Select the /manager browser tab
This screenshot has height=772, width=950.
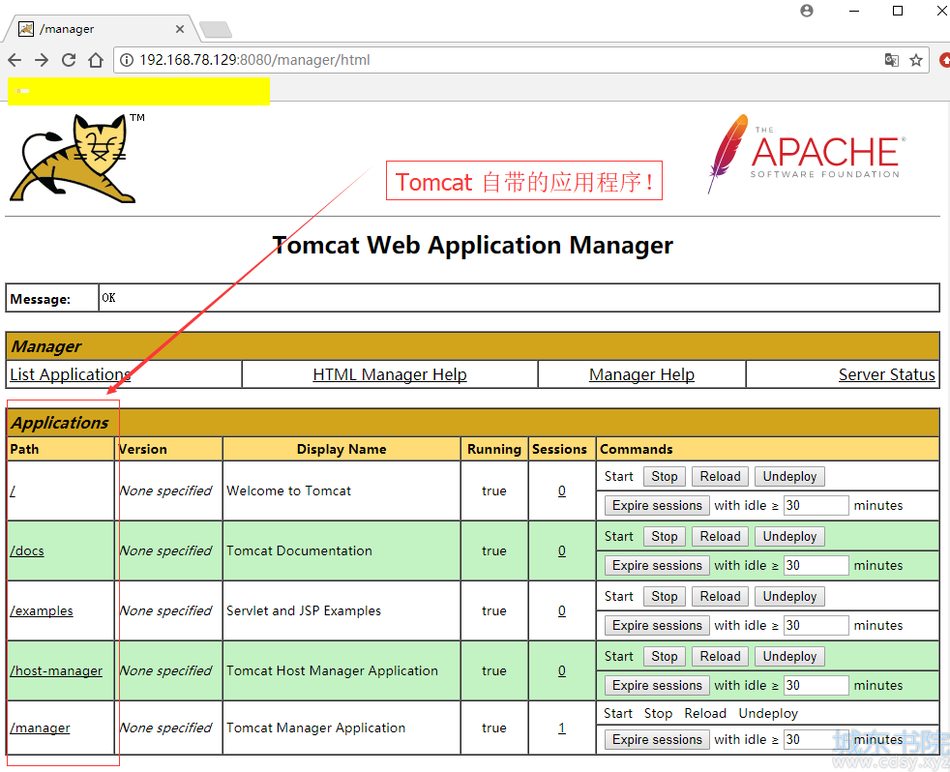[x=102, y=29]
